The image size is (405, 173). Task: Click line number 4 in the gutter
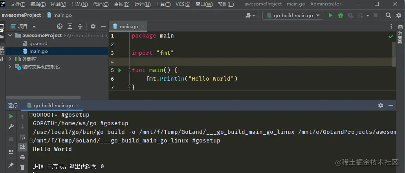click(x=112, y=61)
